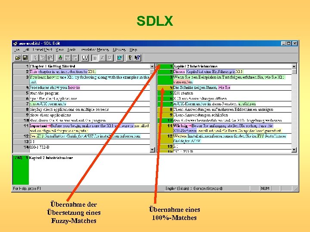Screen dimensions: 310x232
Task: Select source segment starting "Important"
Action: tap(90, 128)
